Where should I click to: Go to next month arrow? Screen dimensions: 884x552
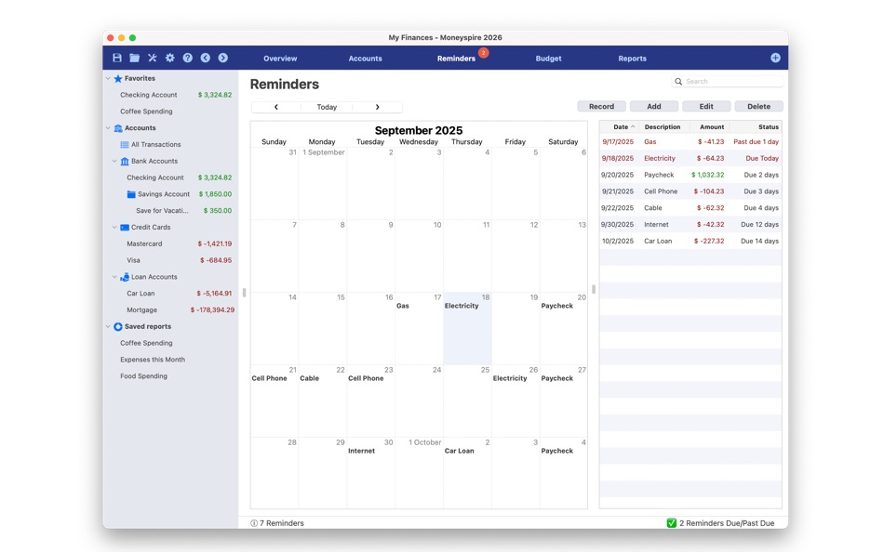pyautogui.click(x=377, y=107)
